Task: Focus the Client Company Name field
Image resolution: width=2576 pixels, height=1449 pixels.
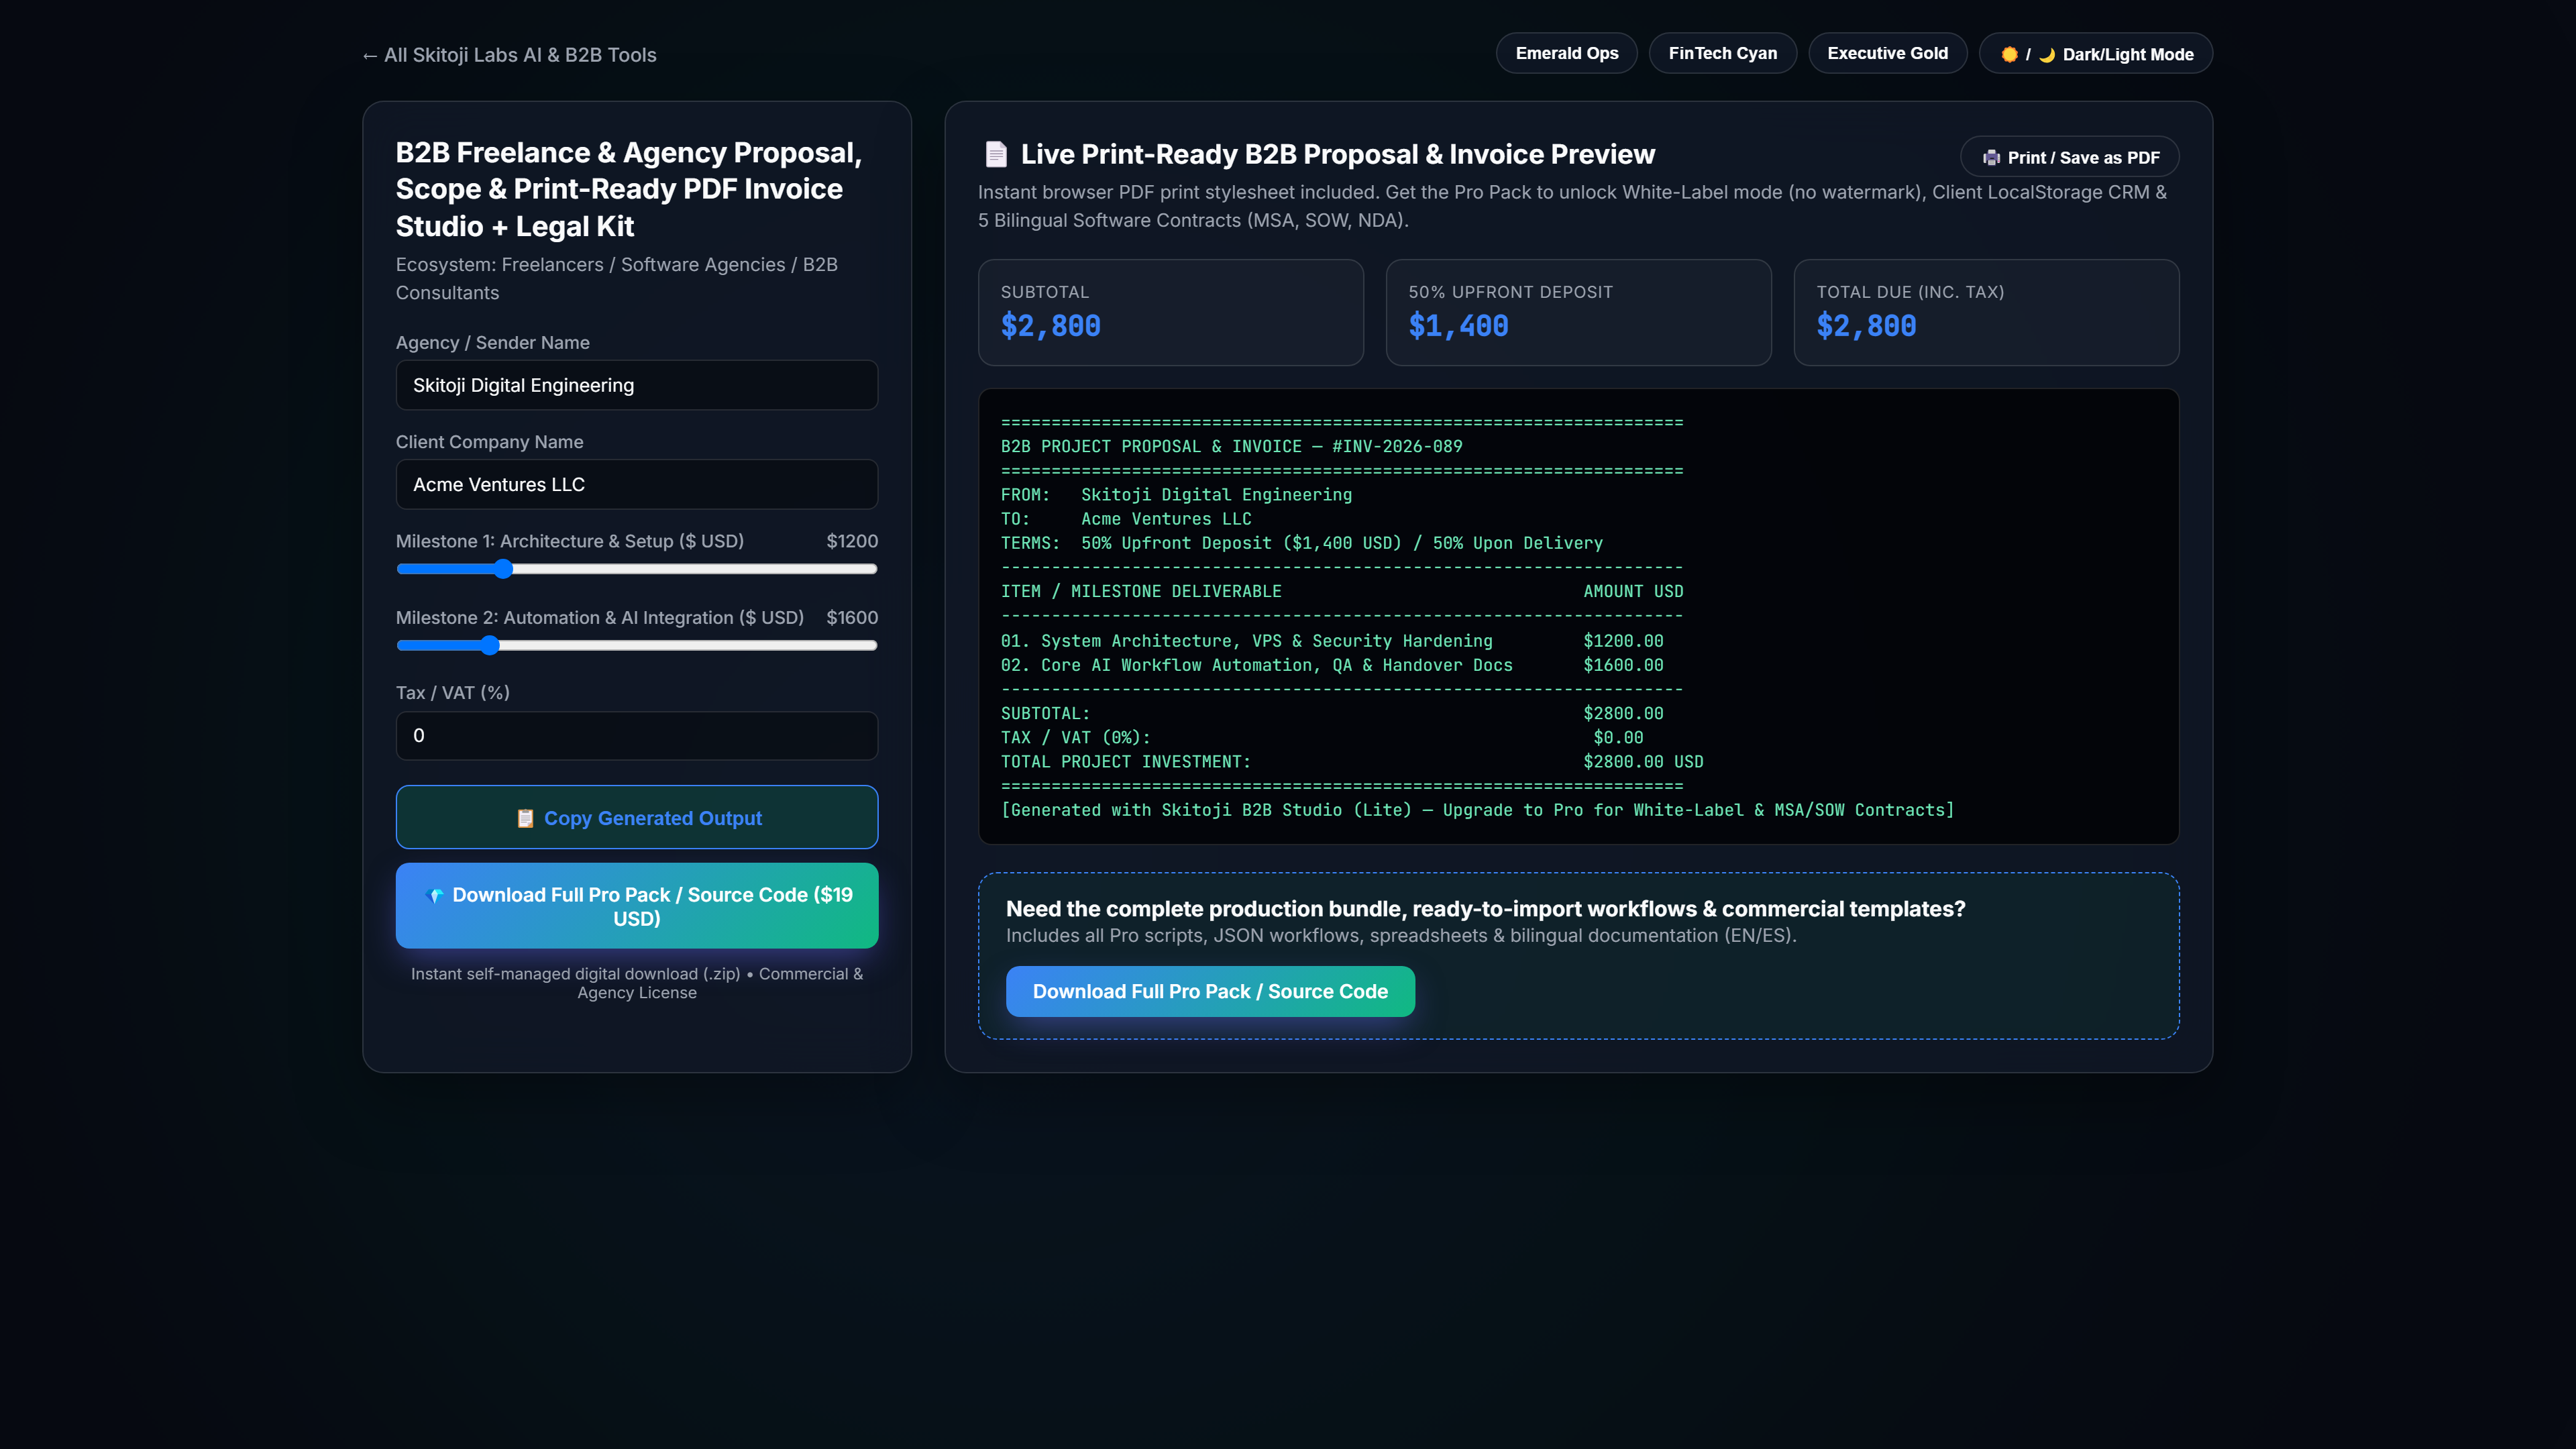Action: tap(637, 484)
